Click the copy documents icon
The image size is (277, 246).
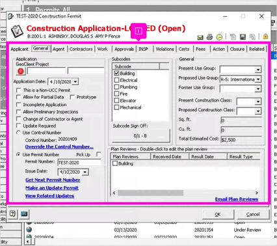[233, 37]
